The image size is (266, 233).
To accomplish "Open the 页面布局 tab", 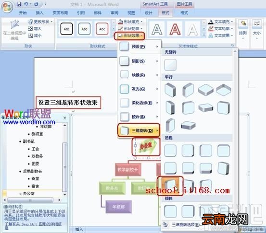I will pyautogui.click(x=60, y=12).
